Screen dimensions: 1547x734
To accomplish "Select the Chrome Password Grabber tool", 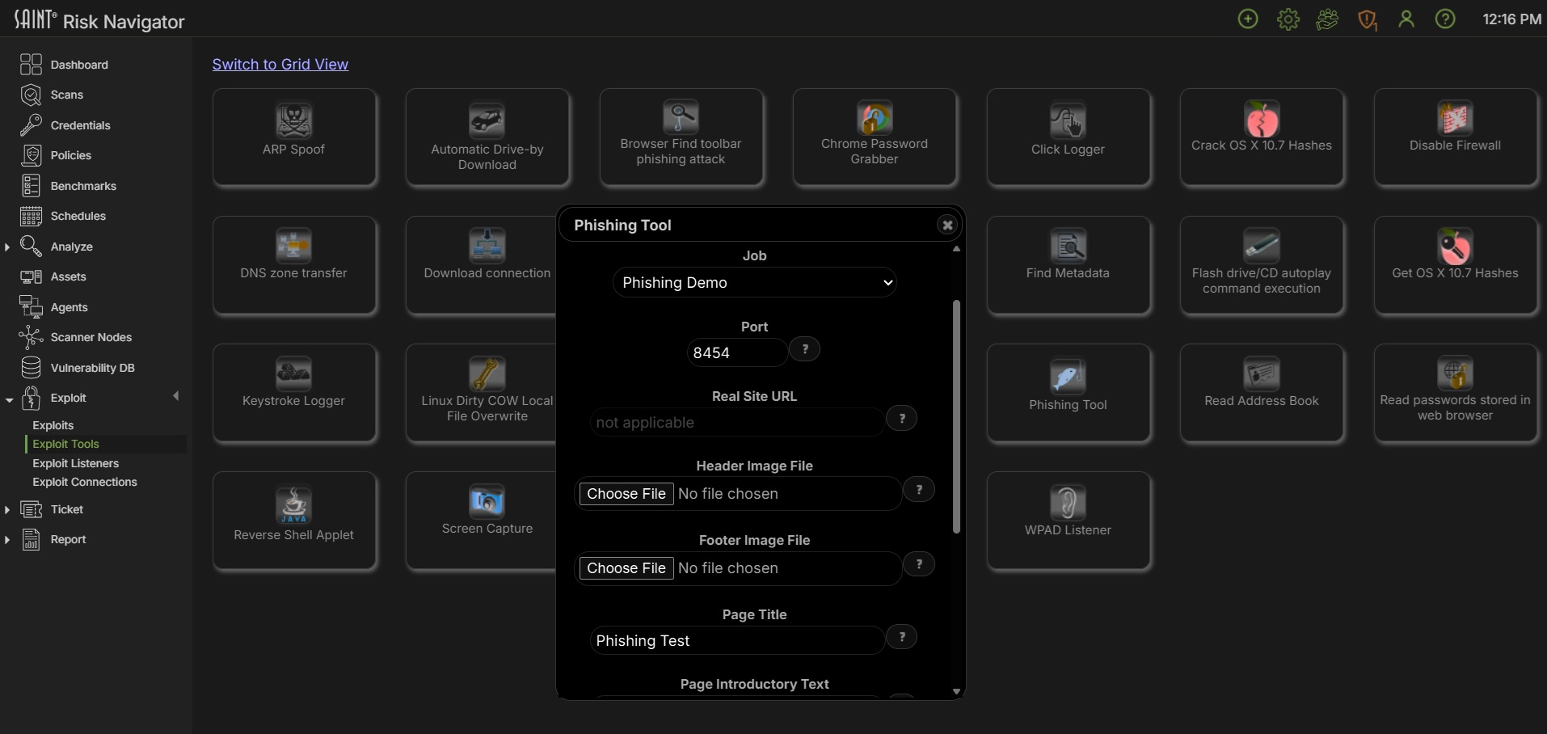I will pyautogui.click(x=875, y=137).
